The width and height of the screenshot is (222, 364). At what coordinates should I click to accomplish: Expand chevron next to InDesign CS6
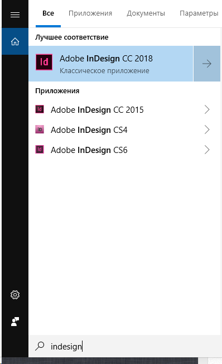[x=207, y=150]
